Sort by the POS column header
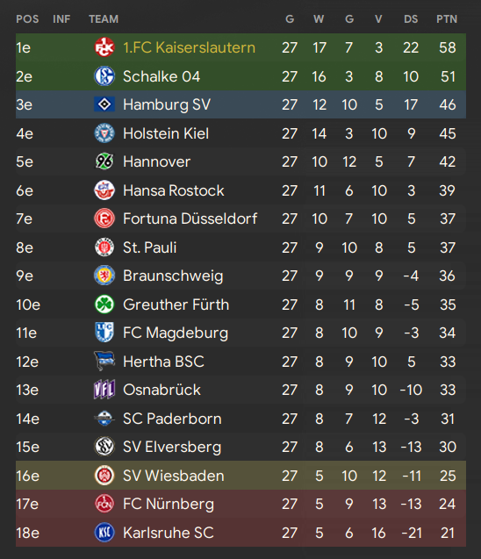481x559 pixels. (27, 19)
